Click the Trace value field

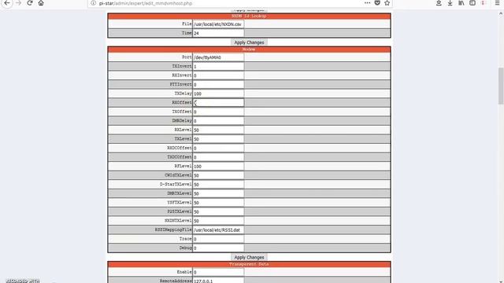(x=218, y=239)
